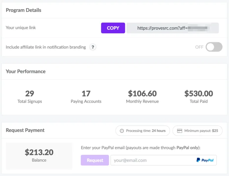Click the 17 Paying Accounts value
Image resolution: width=229 pixels, height=176 pixels.
pyautogui.click(x=86, y=94)
